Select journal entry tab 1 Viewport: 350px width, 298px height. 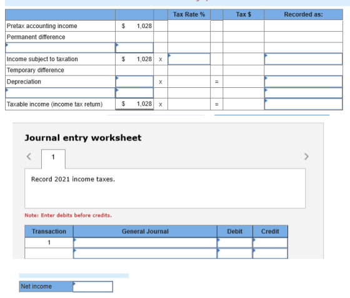point(53,158)
